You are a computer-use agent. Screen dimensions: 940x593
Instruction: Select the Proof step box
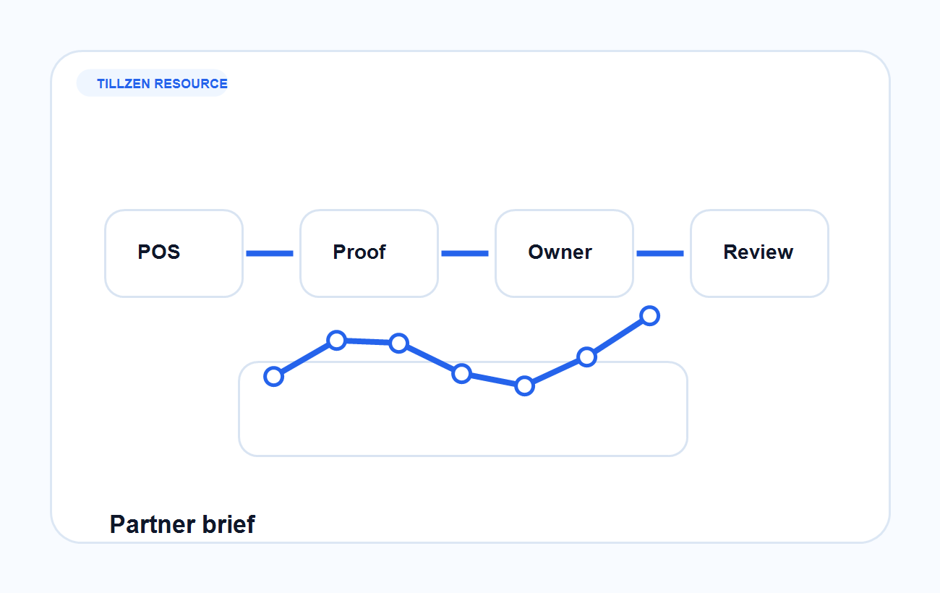pyautogui.click(x=369, y=253)
